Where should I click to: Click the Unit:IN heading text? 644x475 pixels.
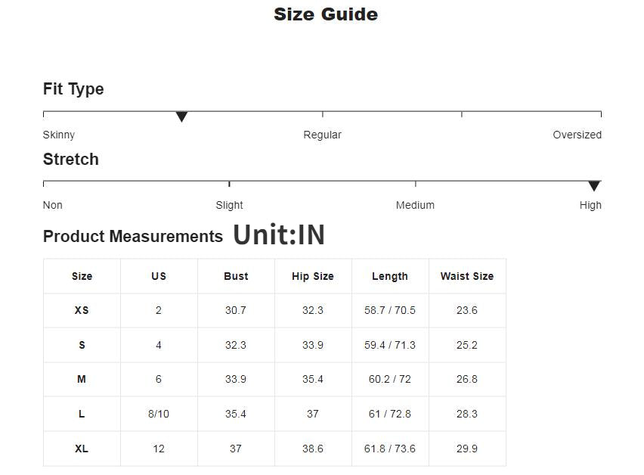[x=279, y=235]
